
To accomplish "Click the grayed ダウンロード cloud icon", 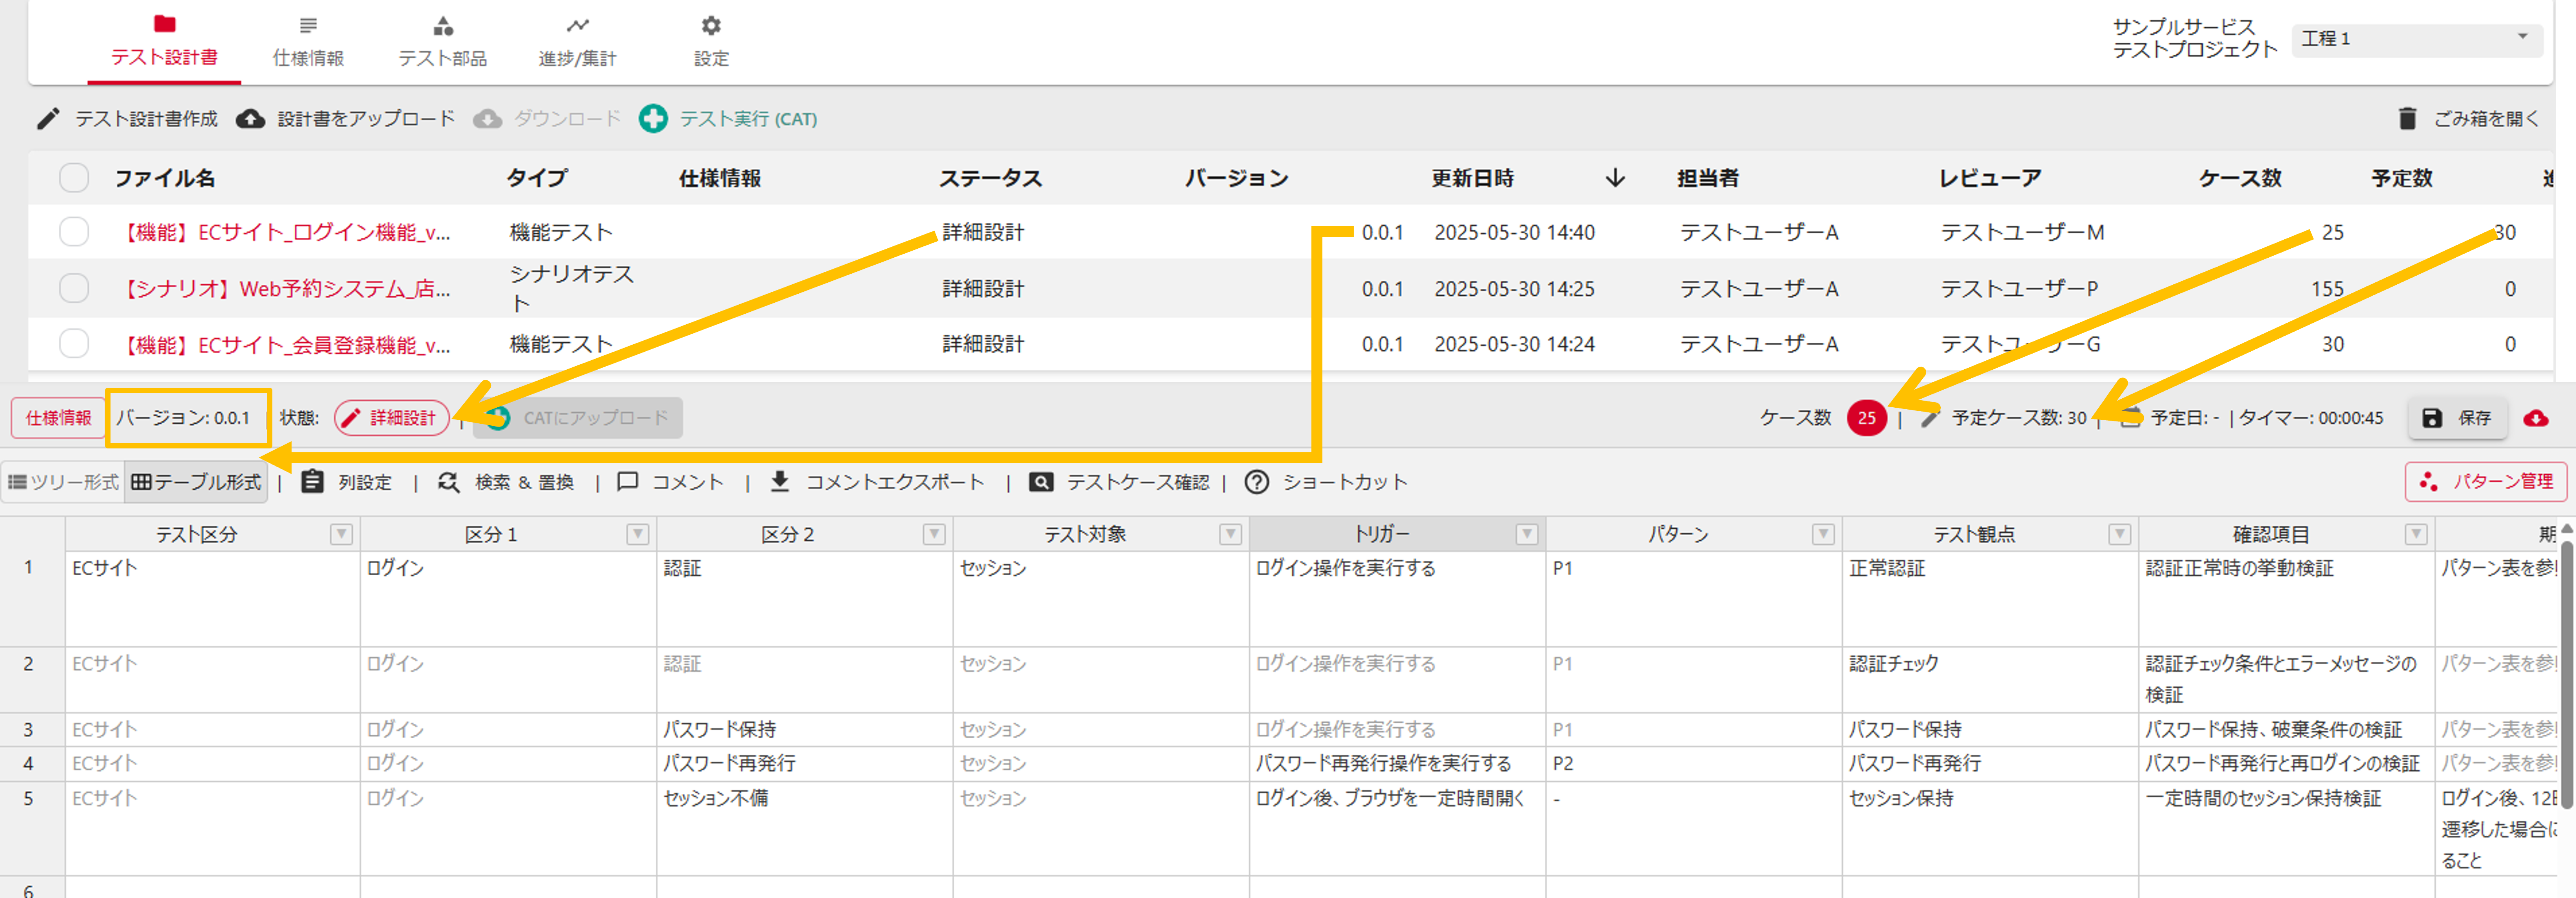I will [487, 119].
